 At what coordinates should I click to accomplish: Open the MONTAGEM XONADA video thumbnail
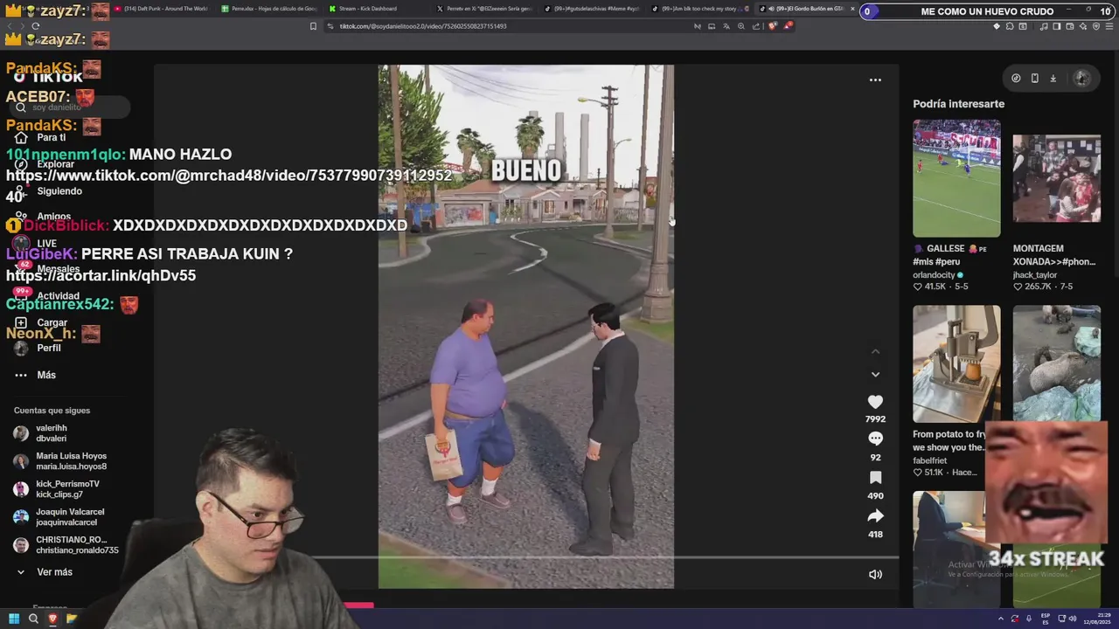tap(1056, 178)
